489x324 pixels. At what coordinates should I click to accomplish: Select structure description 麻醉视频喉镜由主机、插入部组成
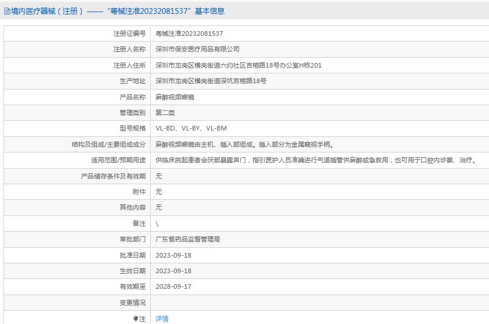coord(245,145)
